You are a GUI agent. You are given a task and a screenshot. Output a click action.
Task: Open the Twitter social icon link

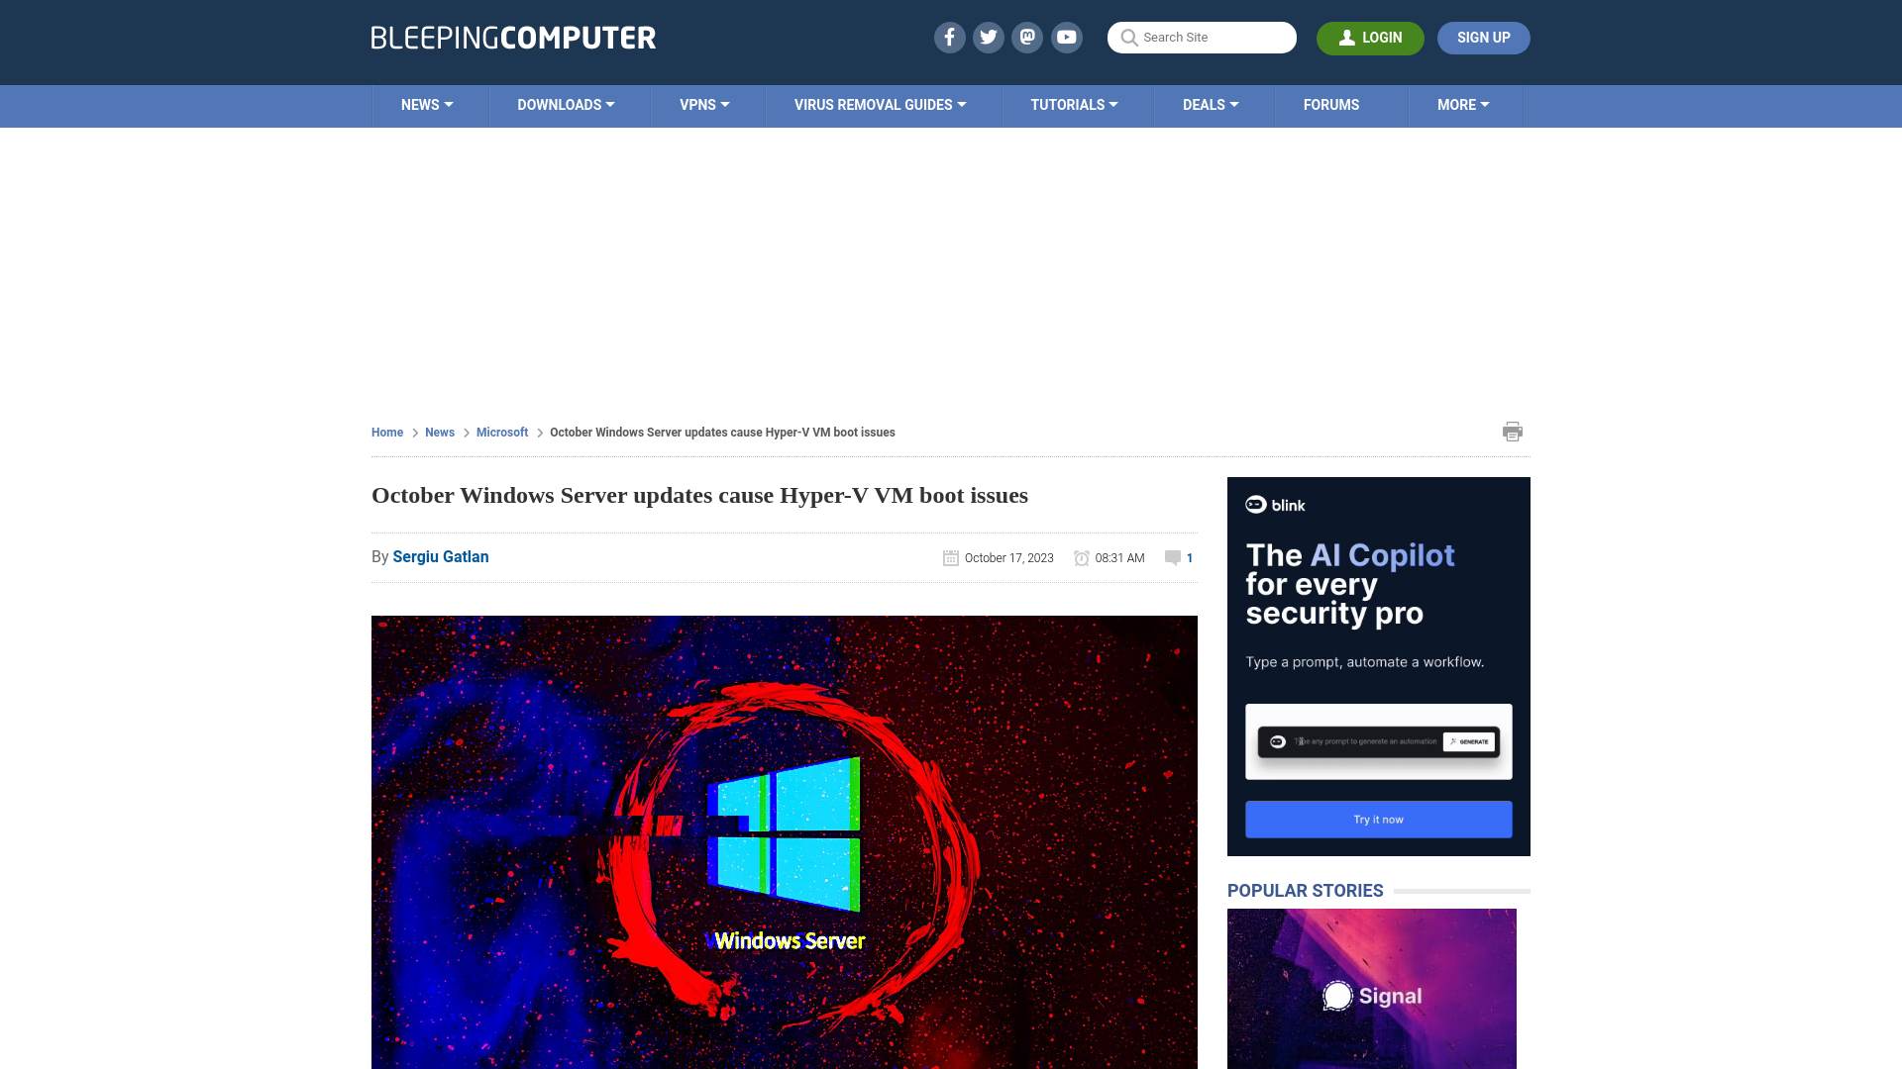(x=989, y=37)
